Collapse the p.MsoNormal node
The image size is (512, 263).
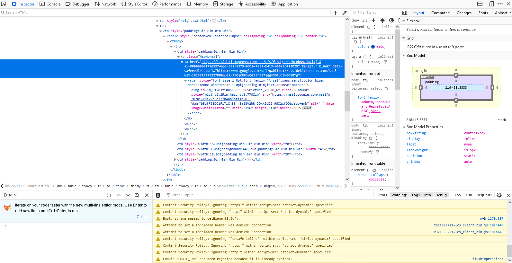178,57
